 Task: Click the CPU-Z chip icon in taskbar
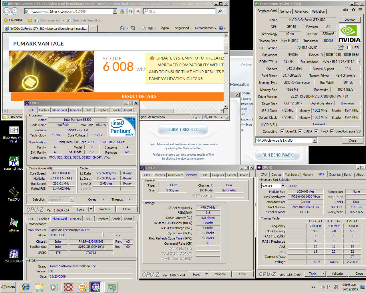[x=96, y=287]
